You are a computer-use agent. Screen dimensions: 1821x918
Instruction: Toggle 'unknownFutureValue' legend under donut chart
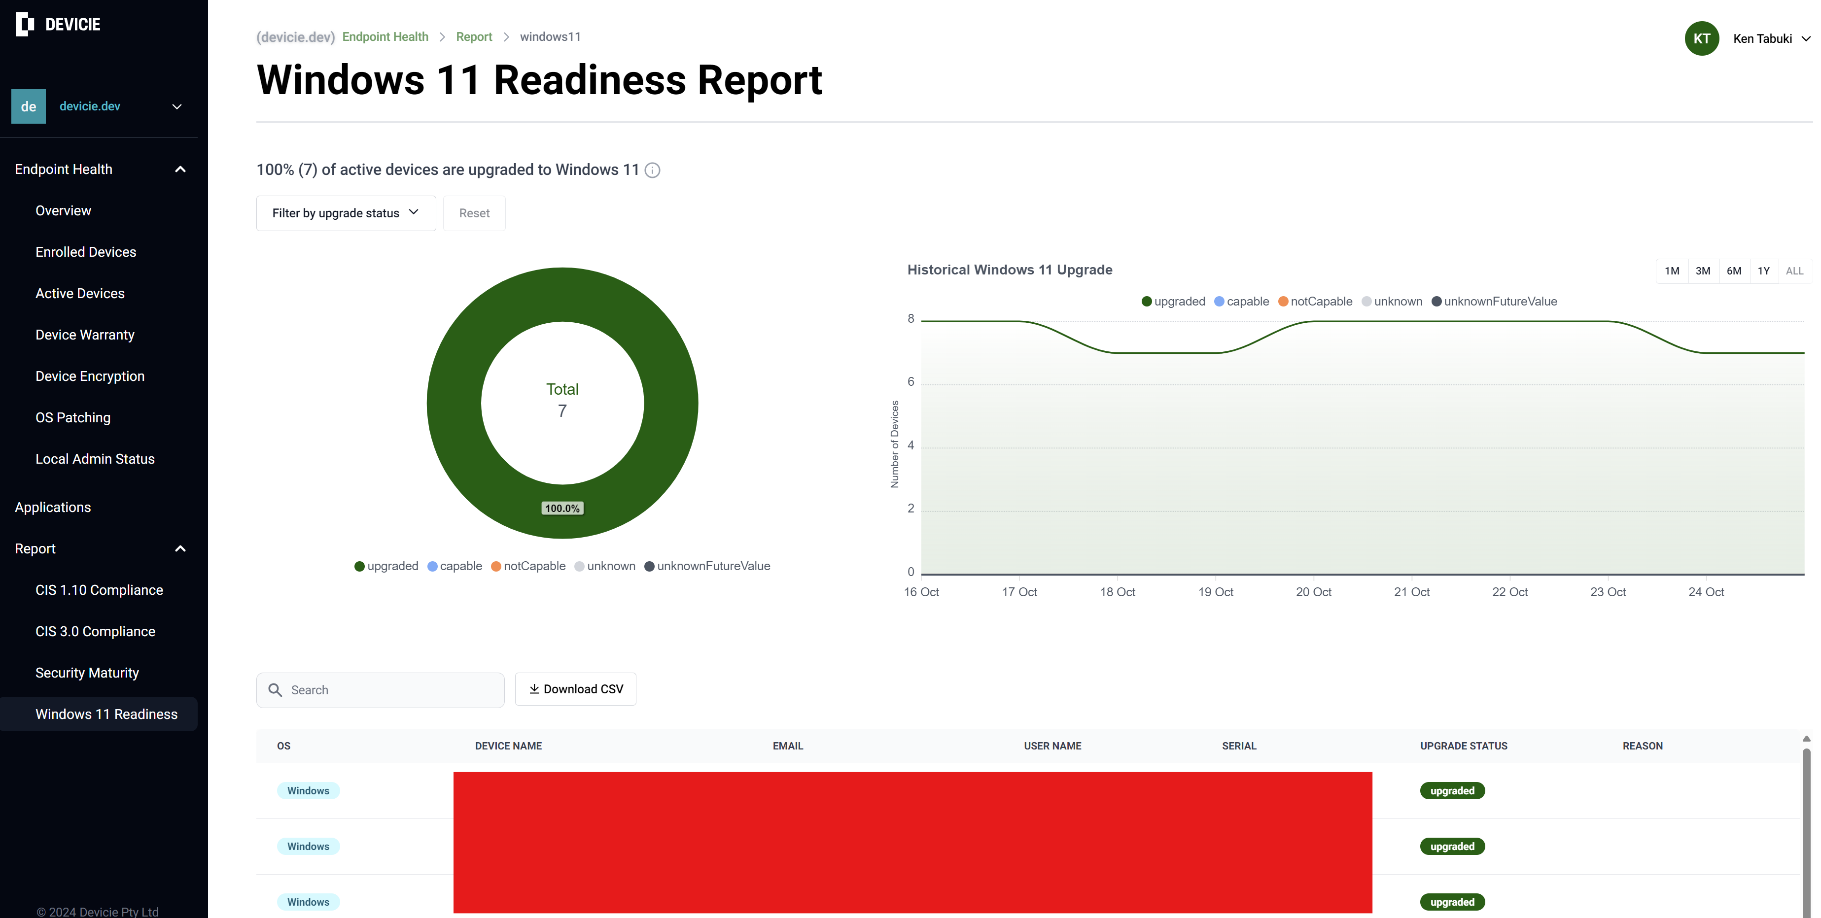pyautogui.click(x=707, y=566)
